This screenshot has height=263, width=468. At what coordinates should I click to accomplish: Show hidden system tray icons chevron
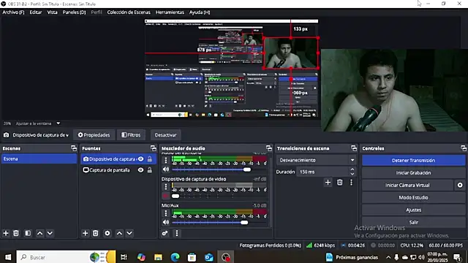coord(388,257)
